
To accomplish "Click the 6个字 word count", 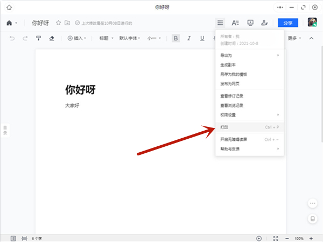I will (37, 238).
